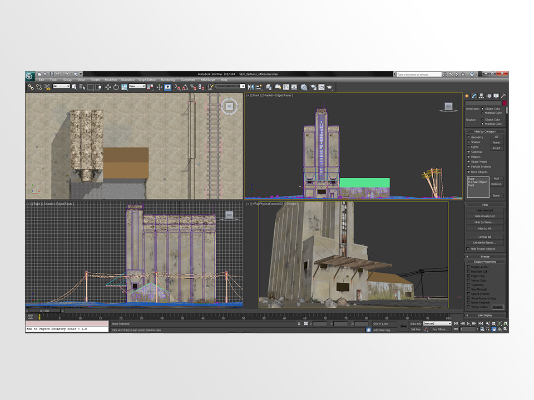Click the Mirror tool icon
The height and width of the screenshot is (400, 534).
click(251, 87)
